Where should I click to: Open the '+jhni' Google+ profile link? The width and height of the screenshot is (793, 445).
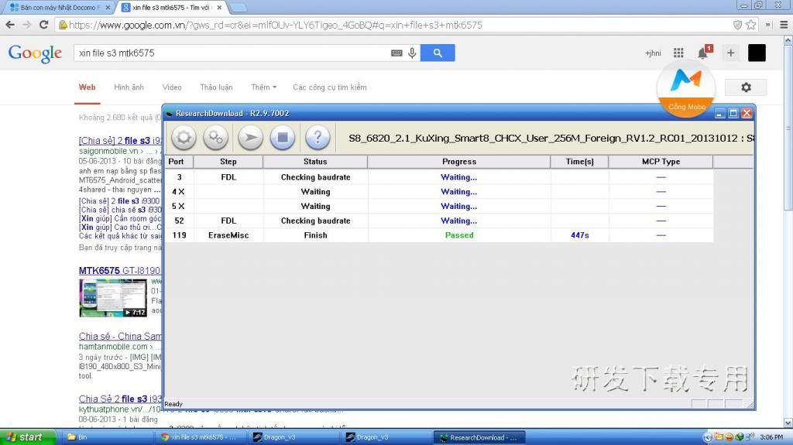(653, 53)
